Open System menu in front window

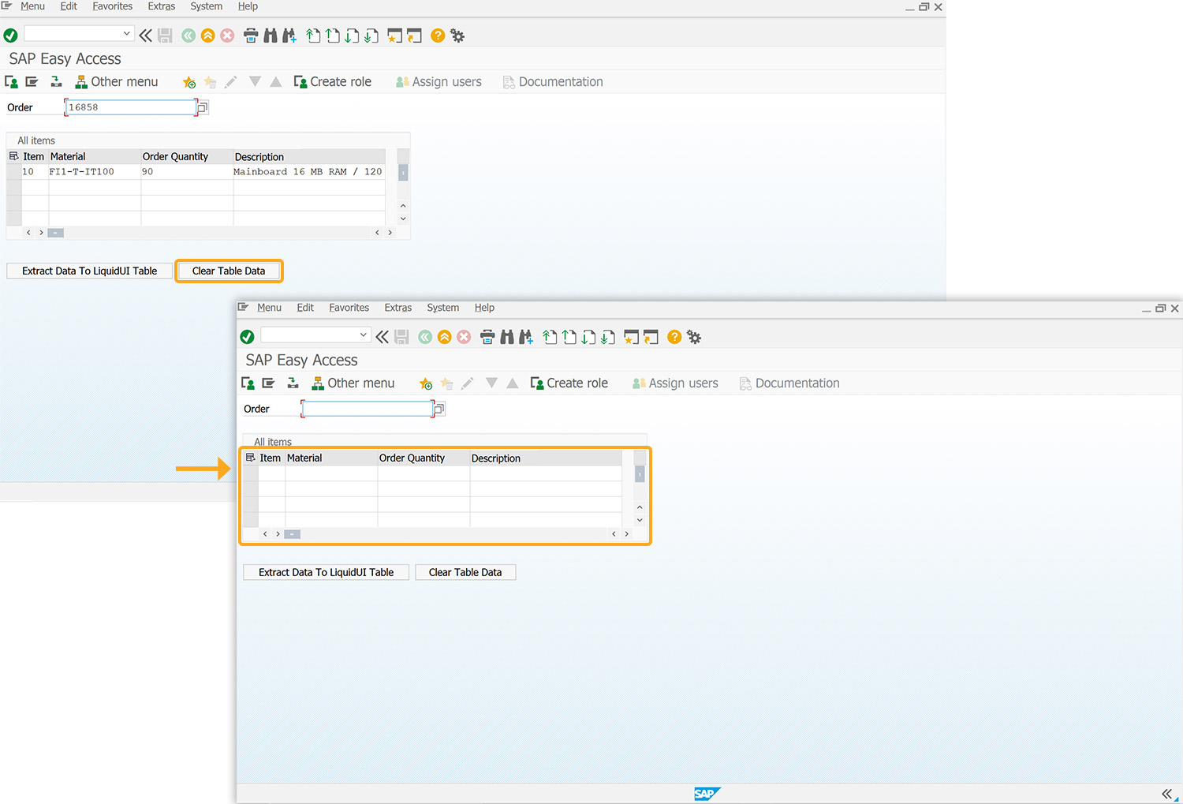(x=443, y=308)
